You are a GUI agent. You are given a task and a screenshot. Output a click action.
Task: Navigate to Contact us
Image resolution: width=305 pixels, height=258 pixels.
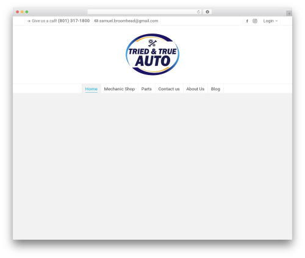click(x=169, y=89)
